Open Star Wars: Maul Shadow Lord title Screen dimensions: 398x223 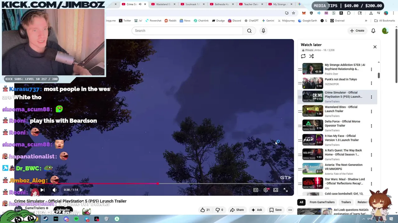(x=345, y=181)
